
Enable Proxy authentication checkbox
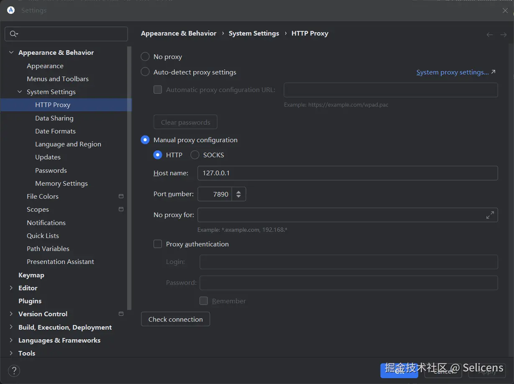(x=158, y=244)
